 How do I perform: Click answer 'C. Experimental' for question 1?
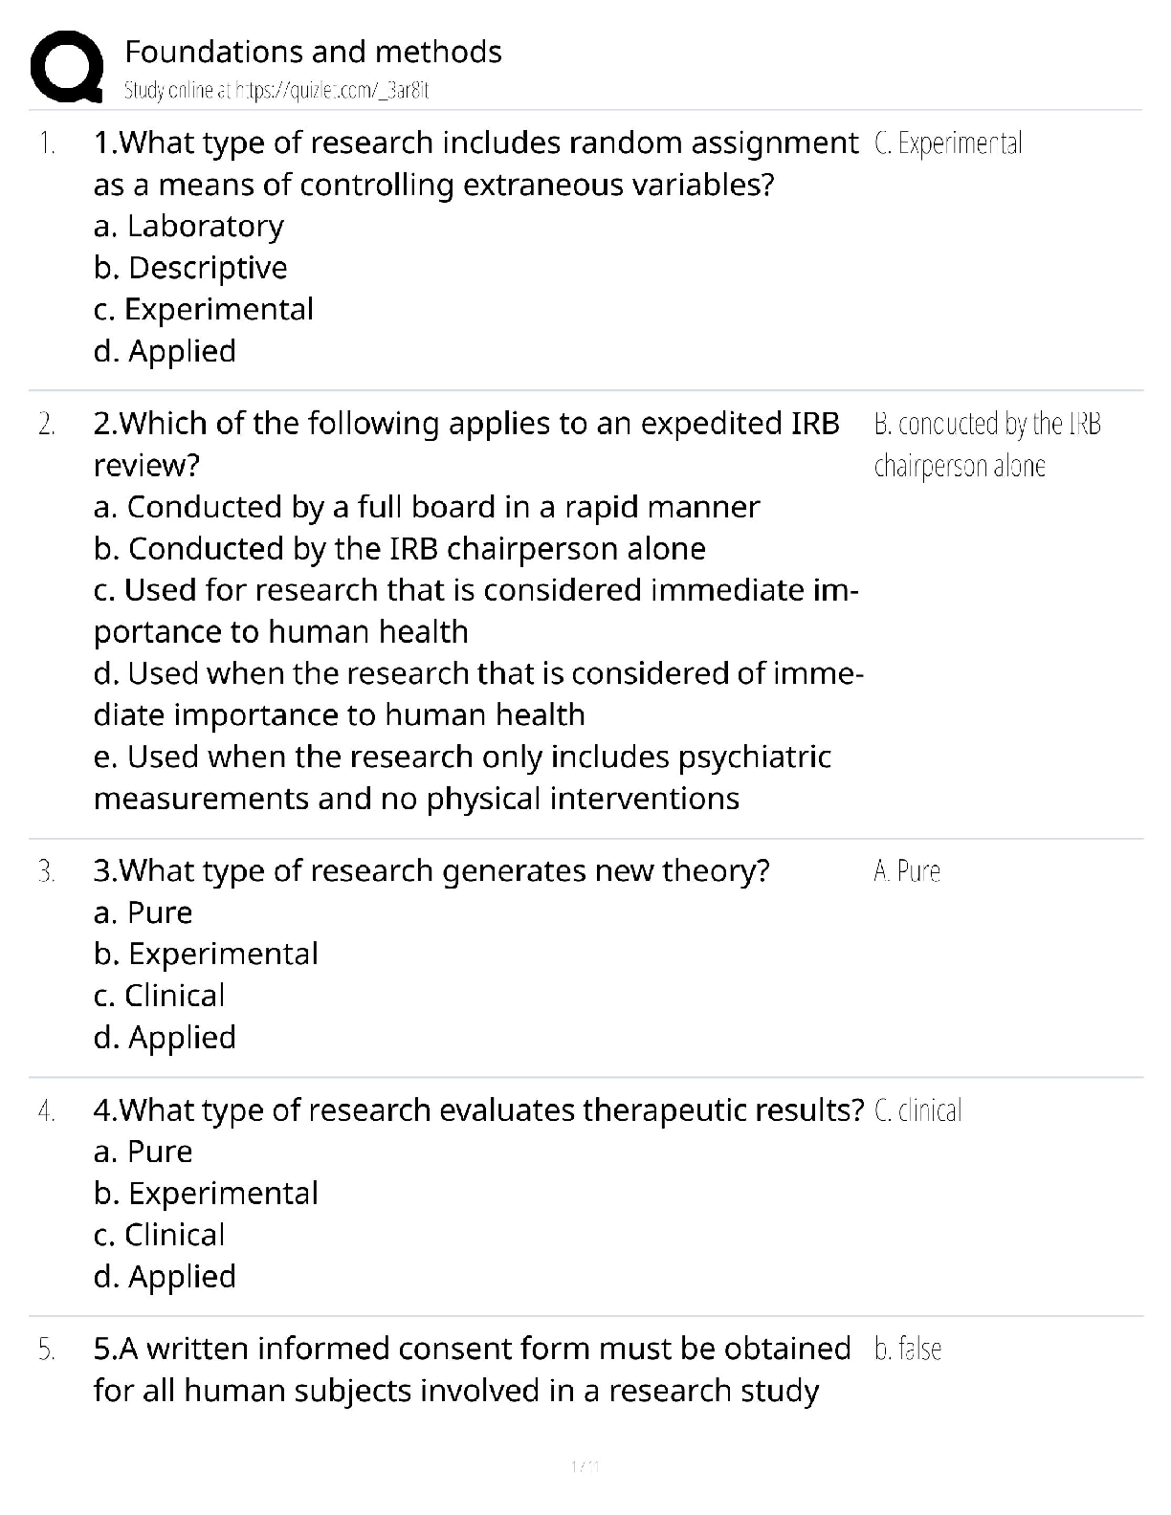click(x=948, y=143)
